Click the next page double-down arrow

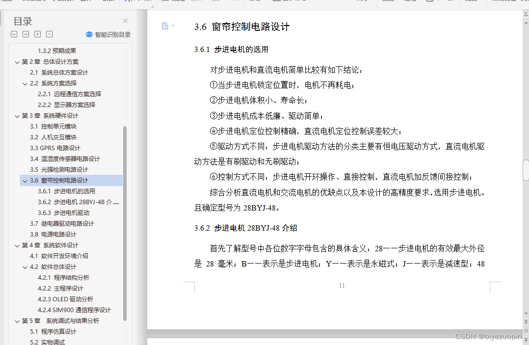pos(526,339)
